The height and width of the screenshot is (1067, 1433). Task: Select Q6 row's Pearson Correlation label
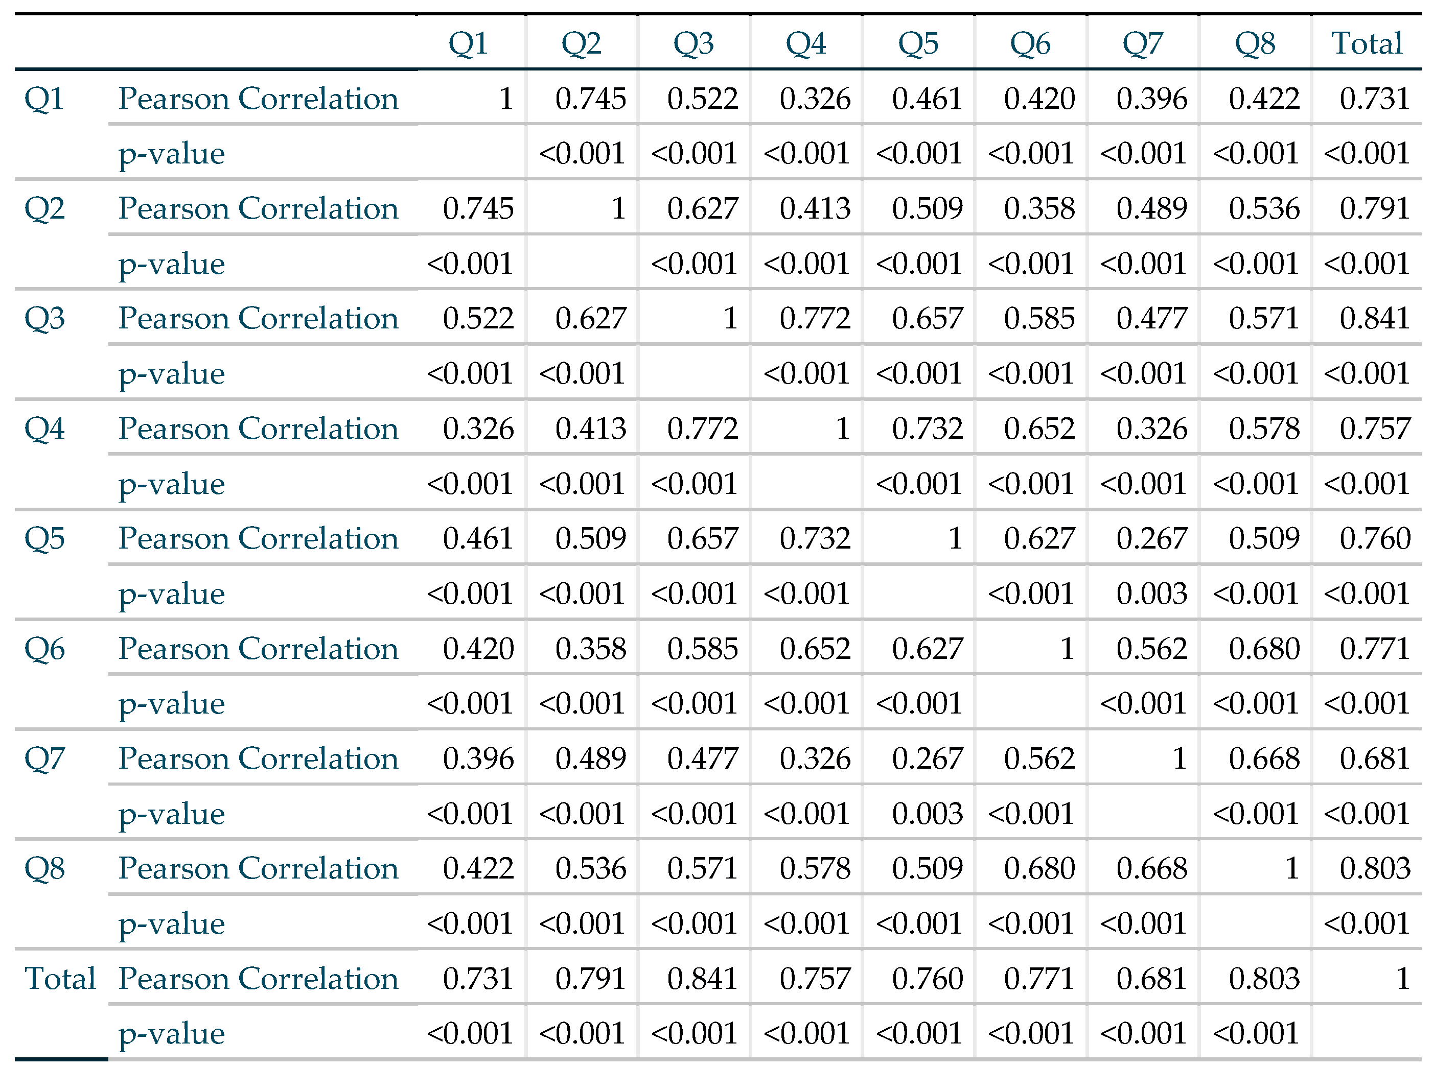pos(259,649)
